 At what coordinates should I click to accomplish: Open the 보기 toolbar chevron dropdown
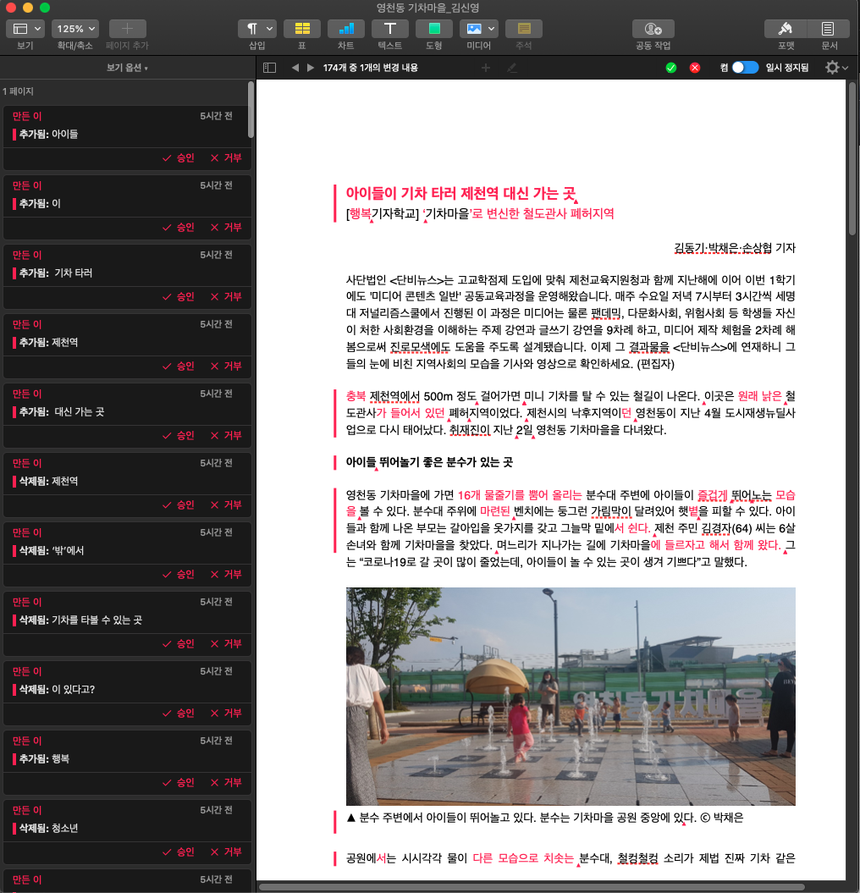(37, 29)
